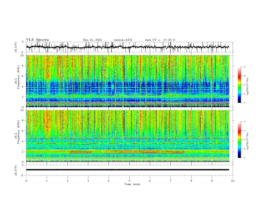Click the '-4' label on ch.2 color bar
Viewport: 262px width, 203px height.
pyautogui.click(x=244, y=131)
